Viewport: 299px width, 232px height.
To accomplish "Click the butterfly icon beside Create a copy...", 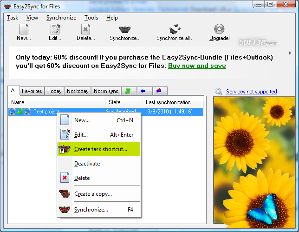I will tap(65, 193).
